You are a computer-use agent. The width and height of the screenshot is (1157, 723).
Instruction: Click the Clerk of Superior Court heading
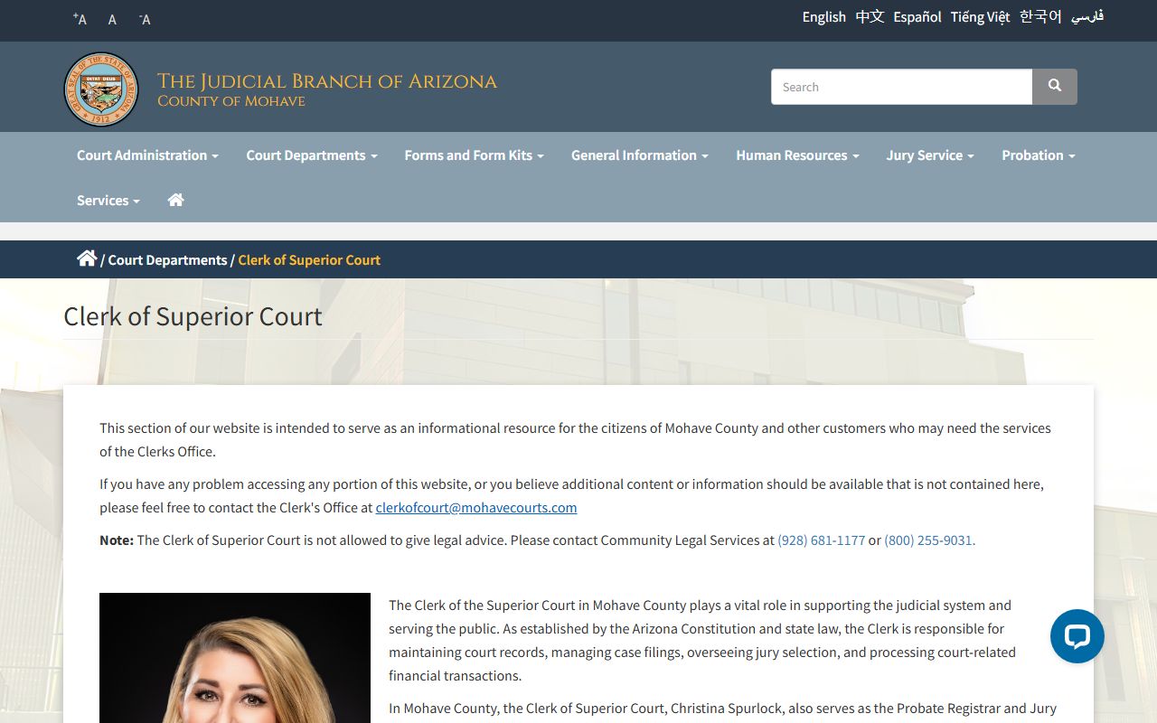point(193,316)
